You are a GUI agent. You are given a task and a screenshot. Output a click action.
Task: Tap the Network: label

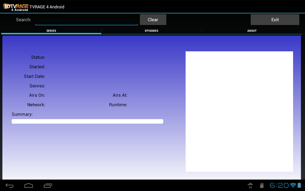36,105
